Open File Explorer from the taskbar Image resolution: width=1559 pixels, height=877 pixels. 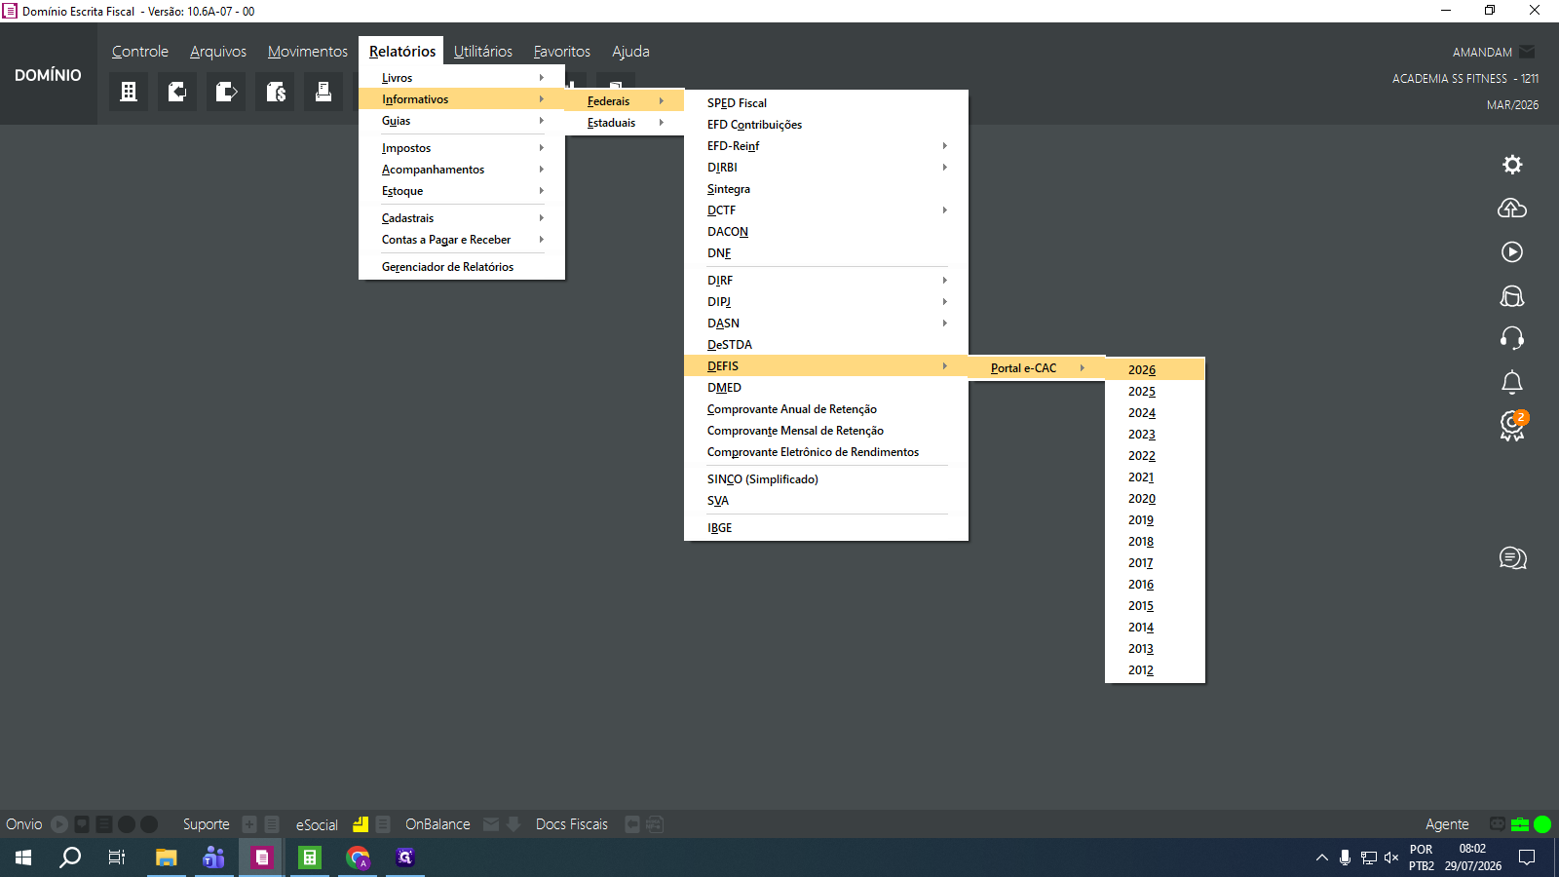(x=167, y=858)
